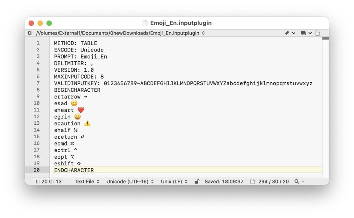Click the ENDCHARACTER line in the editor

pyautogui.click(x=74, y=170)
